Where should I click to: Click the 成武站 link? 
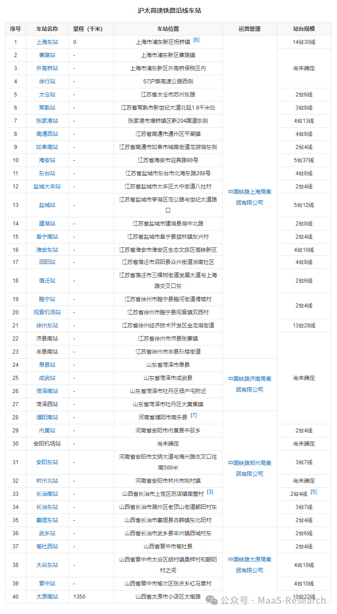(x=47, y=378)
